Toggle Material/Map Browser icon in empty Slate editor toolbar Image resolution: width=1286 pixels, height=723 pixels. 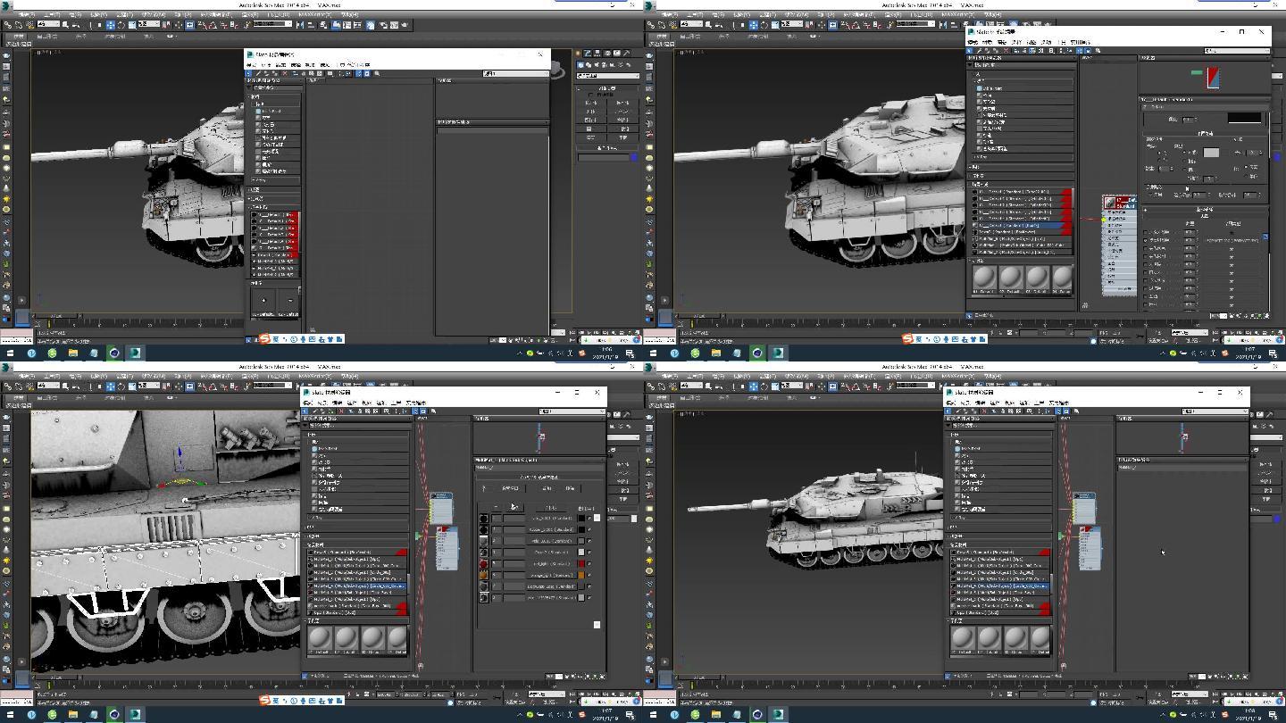[x=358, y=73]
